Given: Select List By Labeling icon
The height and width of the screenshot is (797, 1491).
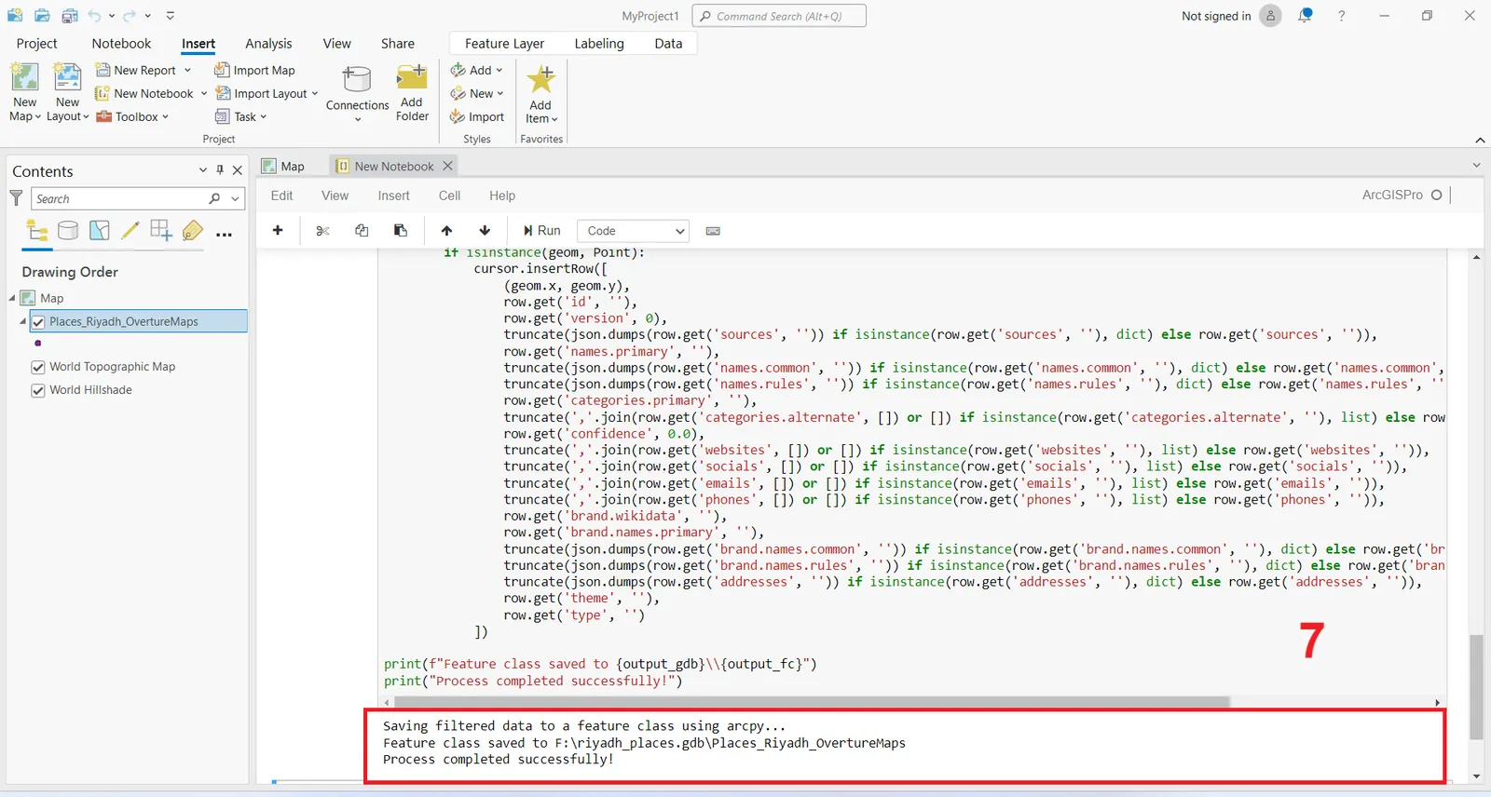Looking at the screenshot, I should (x=193, y=230).
